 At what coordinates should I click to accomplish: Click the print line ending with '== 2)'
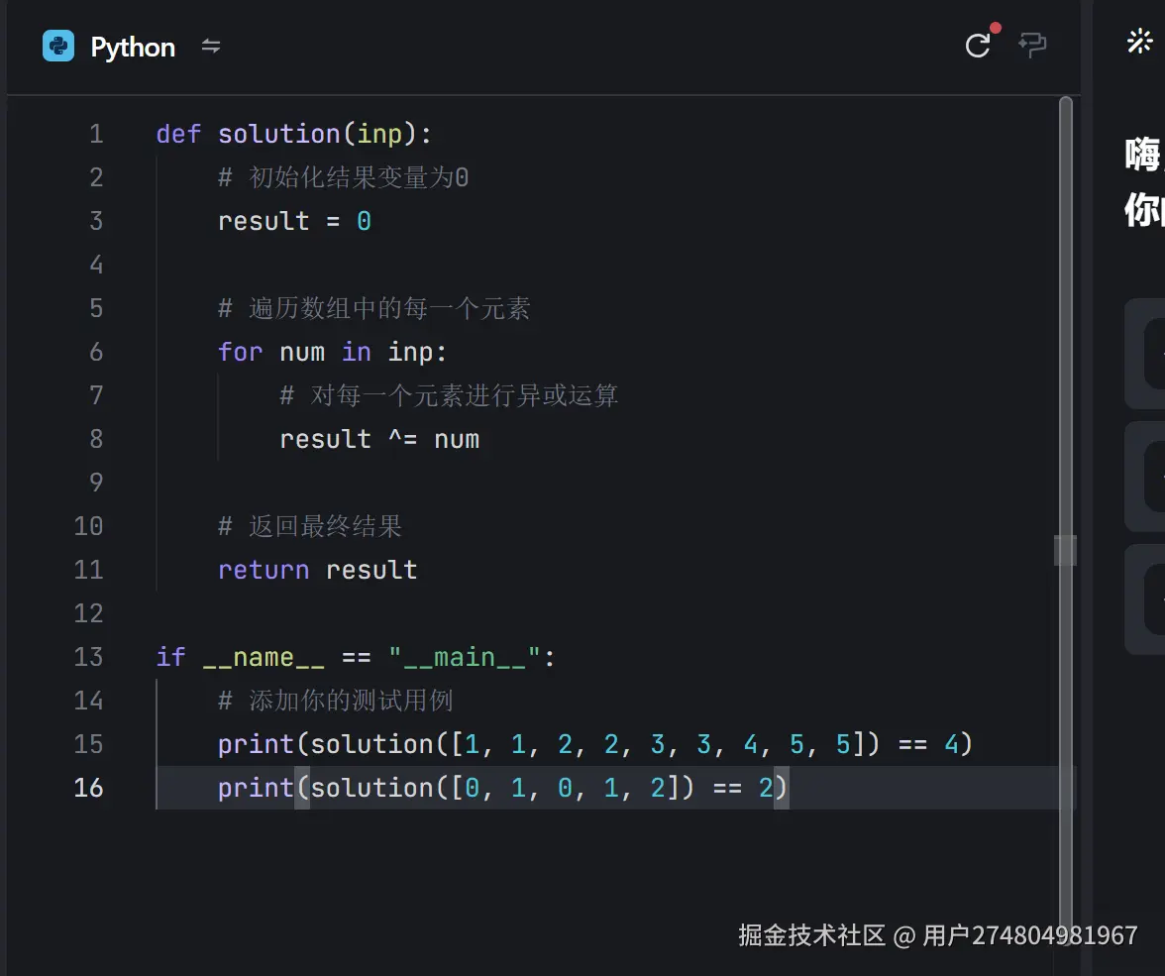click(502, 788)
